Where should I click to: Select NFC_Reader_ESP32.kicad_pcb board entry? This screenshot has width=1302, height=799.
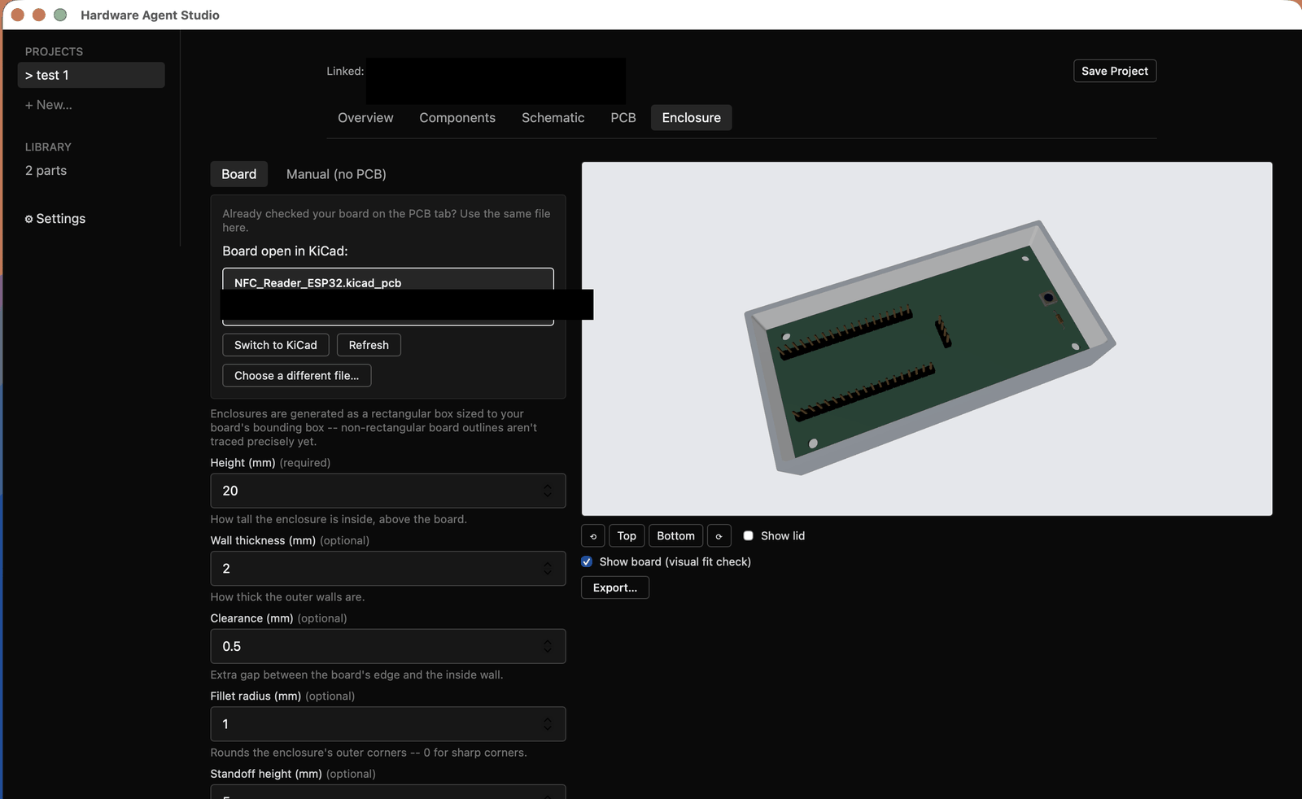pos(388,296)
